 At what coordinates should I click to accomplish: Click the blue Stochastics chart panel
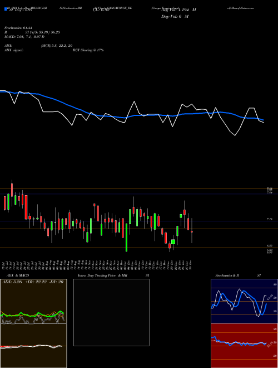click(244, 301)
